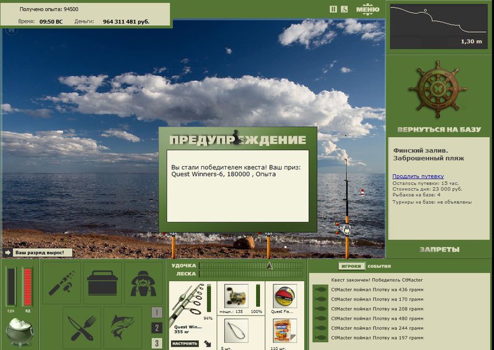Open the knife and fork food panel
Image resolution: width=494 pixels, height=350 pixels.
[x=82, y=328]
